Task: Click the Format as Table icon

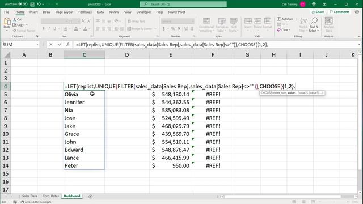Action: (222, 22)
